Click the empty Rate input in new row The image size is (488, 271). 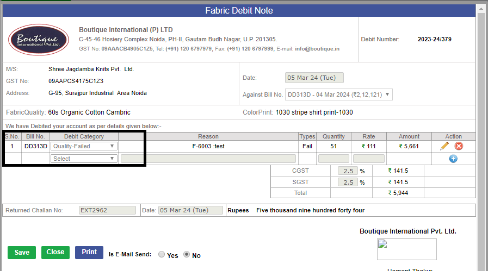tap(369, 159)
